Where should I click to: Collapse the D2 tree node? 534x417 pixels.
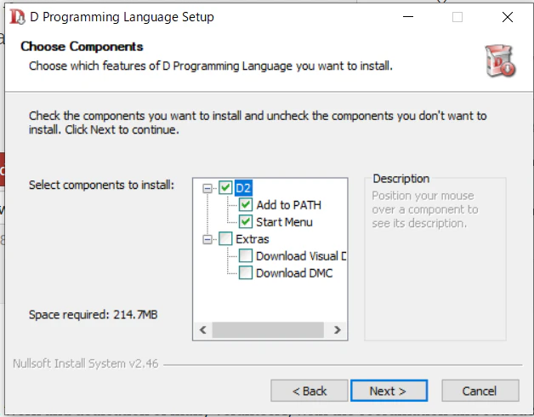[207, 188]
